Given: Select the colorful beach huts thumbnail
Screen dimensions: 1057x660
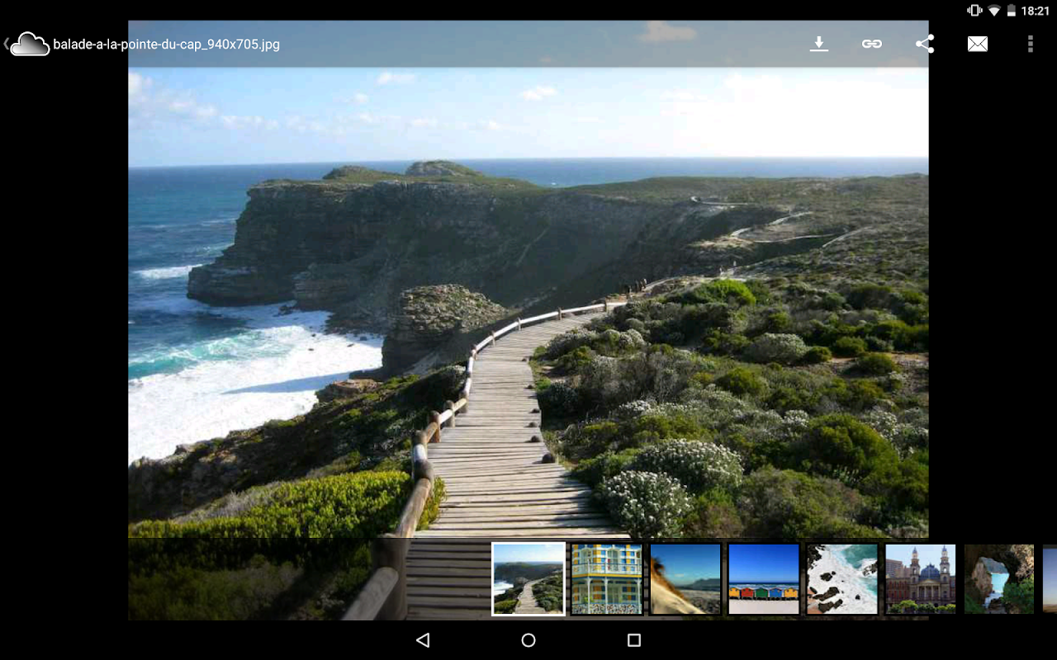Looking at the screenshot, I should point(764,578).
